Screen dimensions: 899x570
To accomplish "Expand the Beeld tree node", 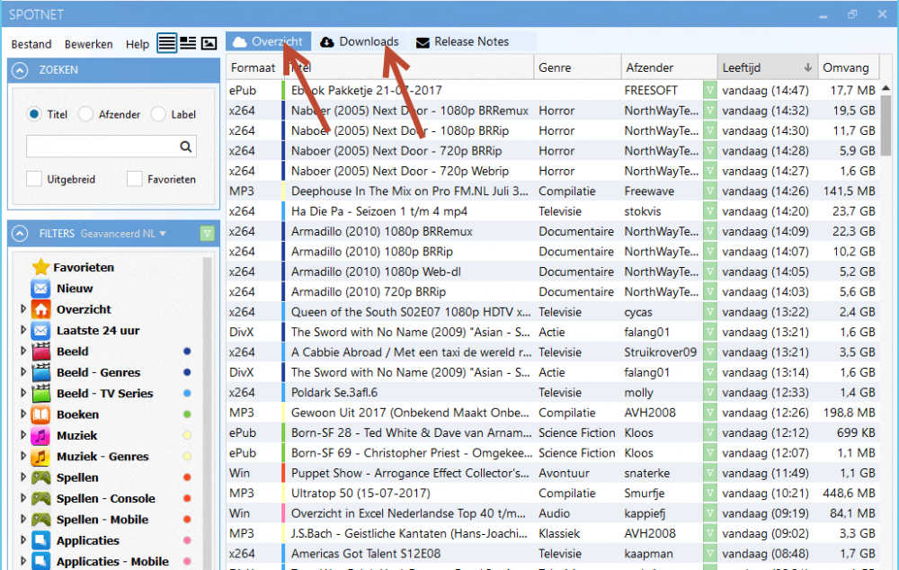I will [x=23, y=352].
